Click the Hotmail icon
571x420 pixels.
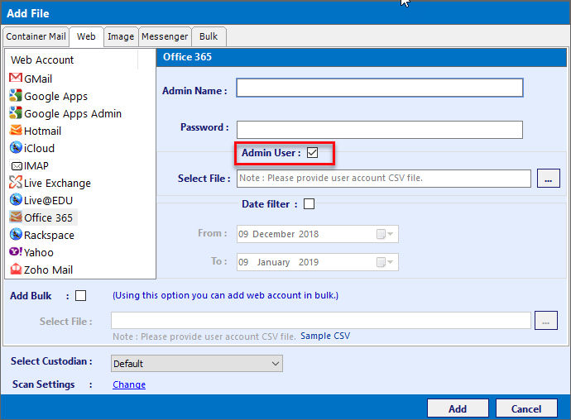coord(16,130)
